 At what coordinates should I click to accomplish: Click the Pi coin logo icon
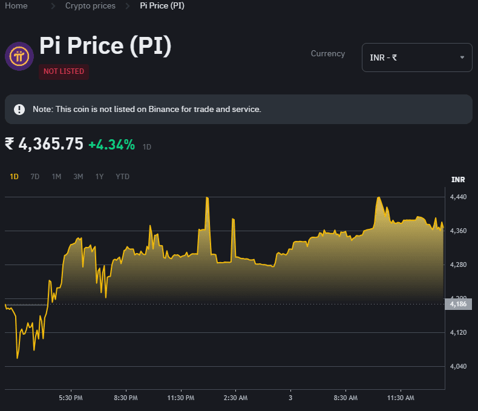tap(19, 56)
